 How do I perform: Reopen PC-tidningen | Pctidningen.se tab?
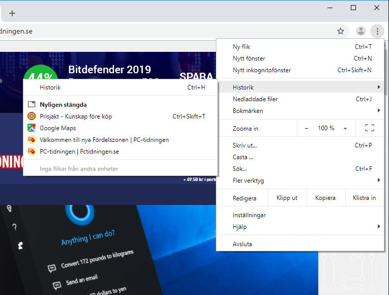tap(120, 152)
